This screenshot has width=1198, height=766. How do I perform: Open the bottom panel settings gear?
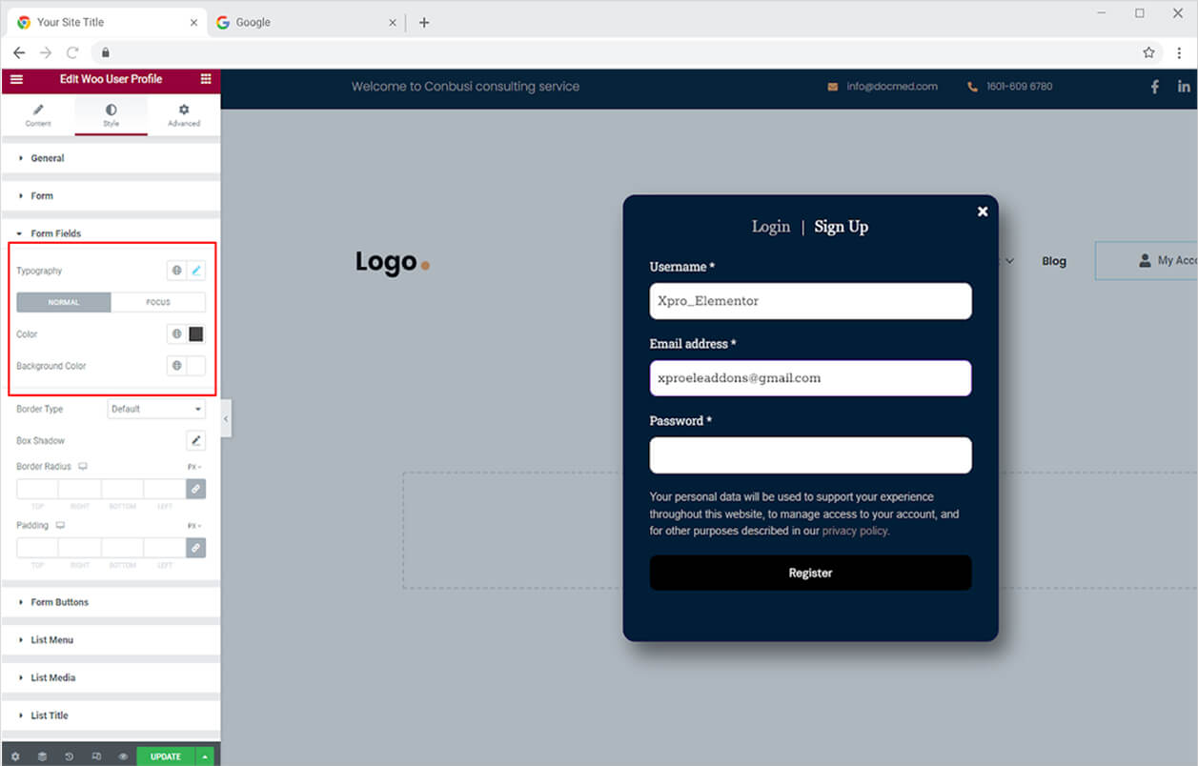tap(15, 756)
